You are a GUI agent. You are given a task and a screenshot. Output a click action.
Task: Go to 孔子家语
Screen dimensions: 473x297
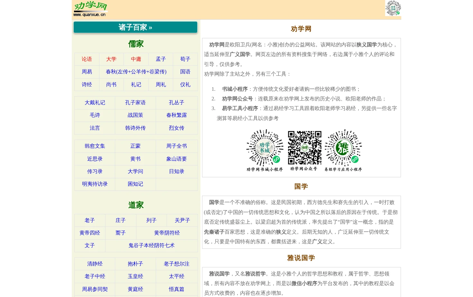point(135,103)
